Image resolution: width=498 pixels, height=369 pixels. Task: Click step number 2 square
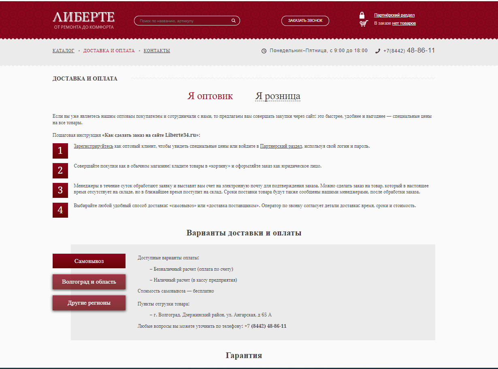tap(60, 170)
